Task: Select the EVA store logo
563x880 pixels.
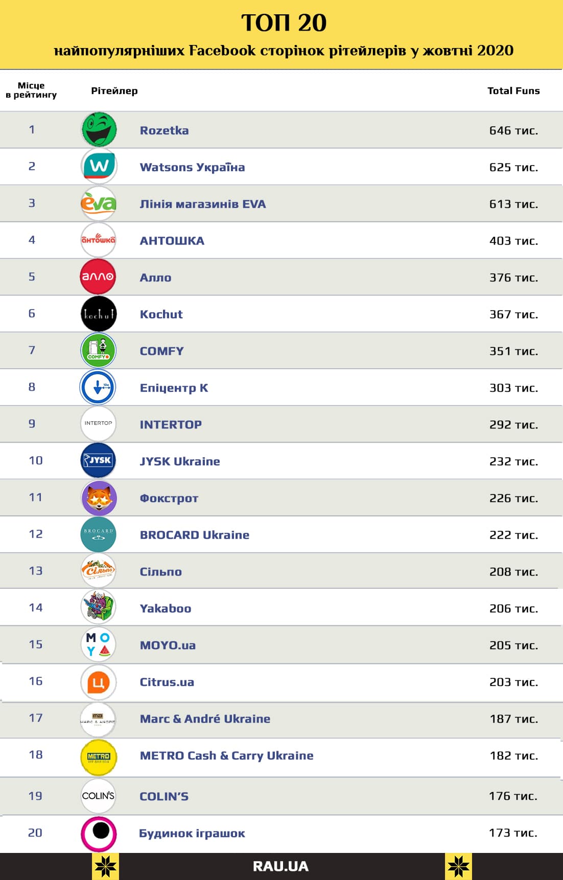Action: coord(99,203)
